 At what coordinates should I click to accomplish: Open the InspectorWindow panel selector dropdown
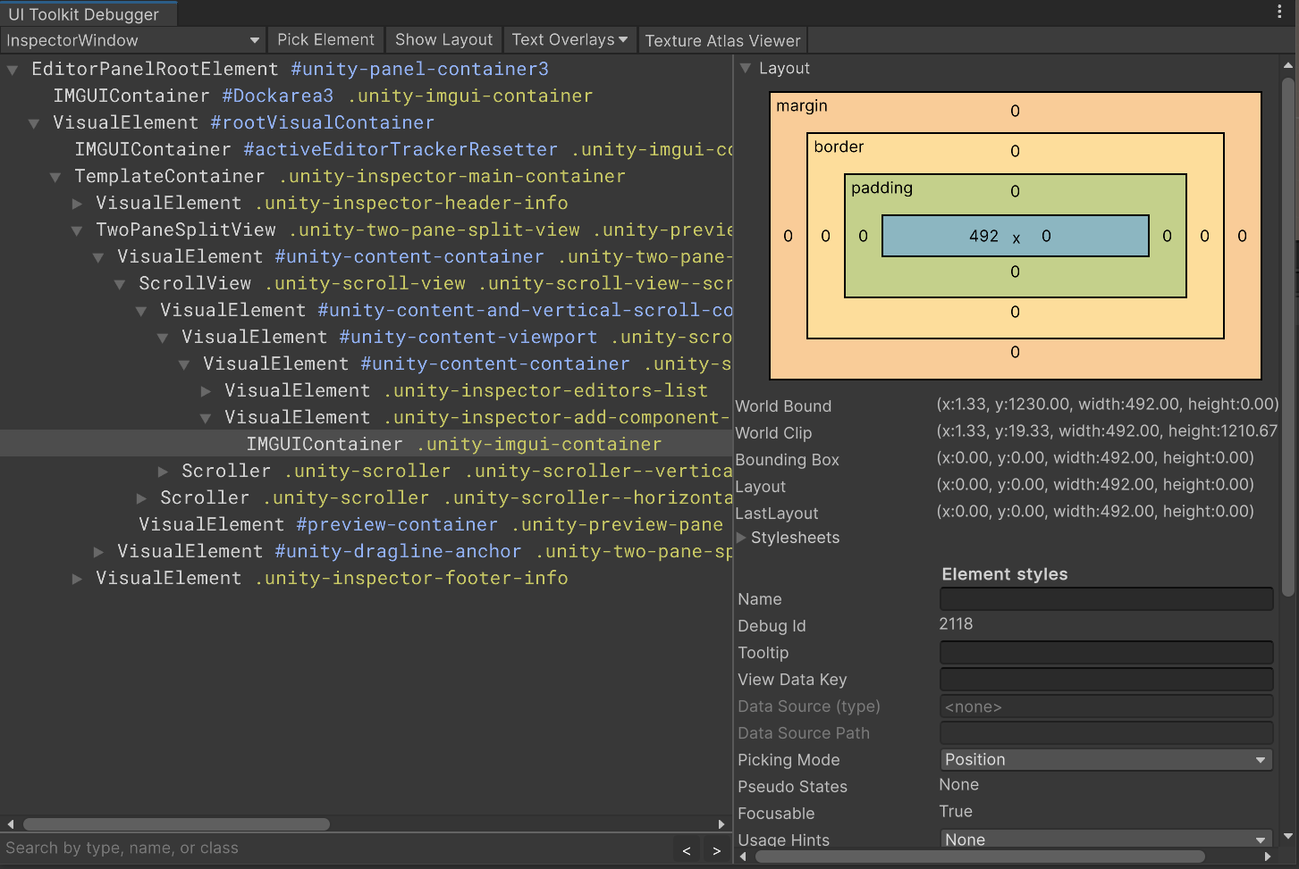point(131,40)
